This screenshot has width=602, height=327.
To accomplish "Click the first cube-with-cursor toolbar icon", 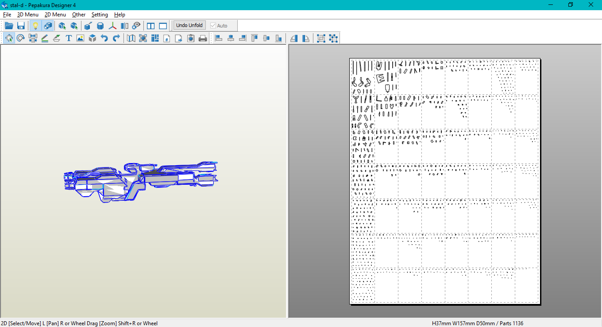I will 62,26.
